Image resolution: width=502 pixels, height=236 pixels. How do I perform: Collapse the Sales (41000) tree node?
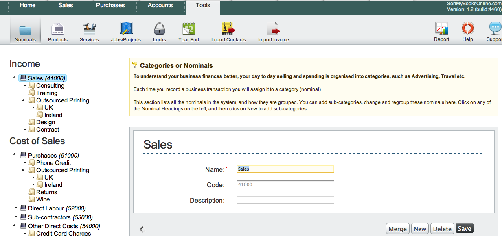point(14,77)
